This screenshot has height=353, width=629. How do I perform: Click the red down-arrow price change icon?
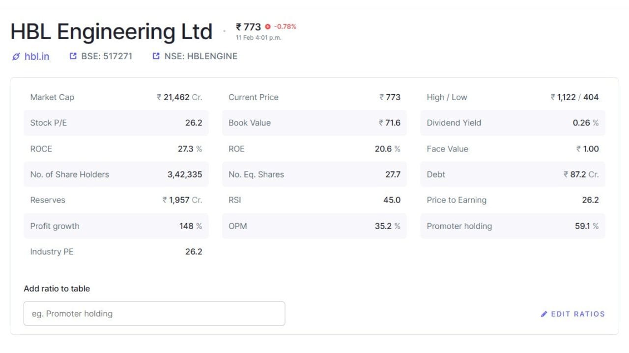(268, 26)
